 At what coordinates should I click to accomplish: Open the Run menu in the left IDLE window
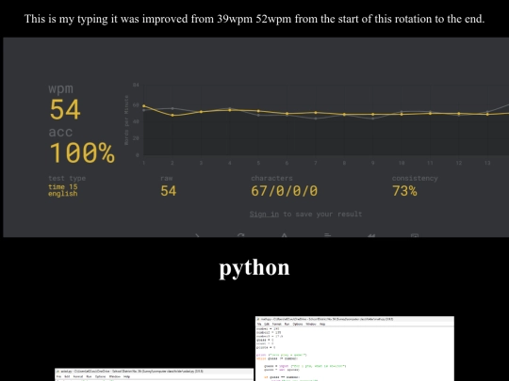(89, 376)
